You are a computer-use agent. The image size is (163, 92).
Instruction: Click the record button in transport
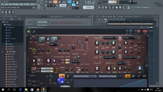click(x=57, y=5)
